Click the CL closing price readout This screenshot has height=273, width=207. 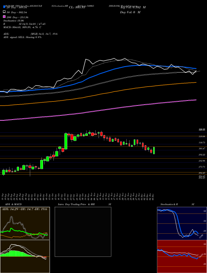click(77, 7)
